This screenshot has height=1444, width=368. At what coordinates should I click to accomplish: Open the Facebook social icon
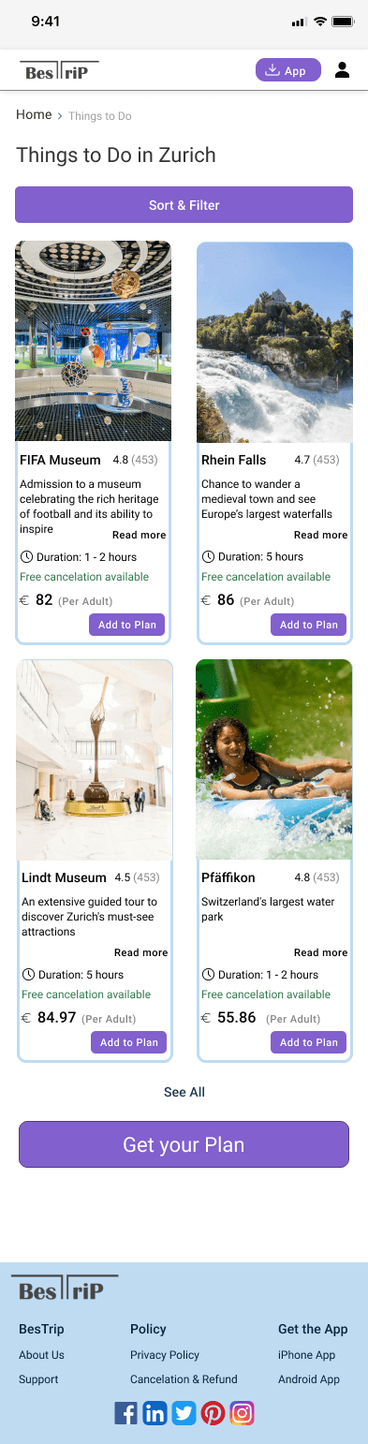[126, 1412]
